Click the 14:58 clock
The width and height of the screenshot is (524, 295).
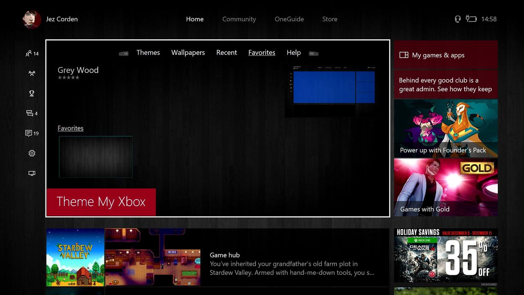[x=489, y=19]
